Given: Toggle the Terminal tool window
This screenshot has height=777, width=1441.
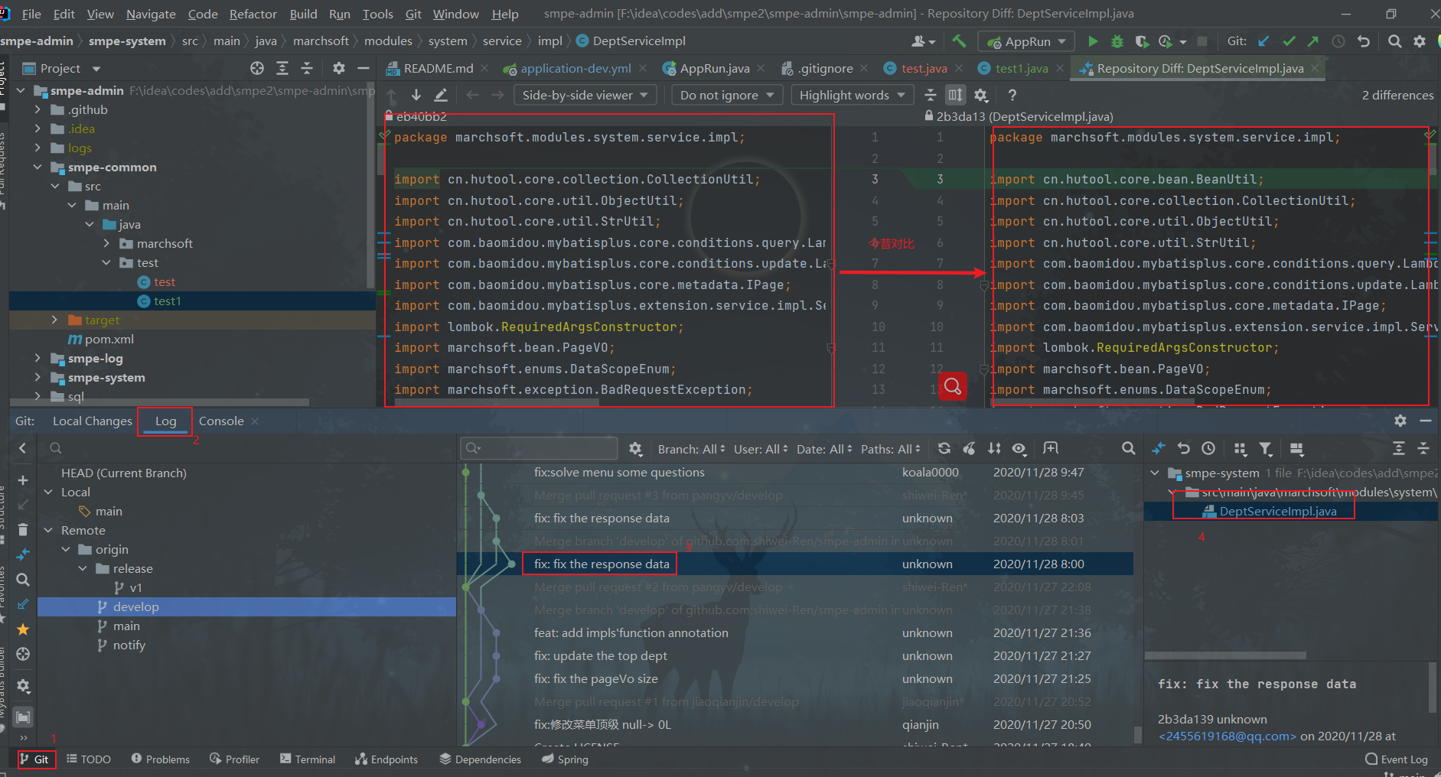Looking at the screenshot, I should coord(308,759).
